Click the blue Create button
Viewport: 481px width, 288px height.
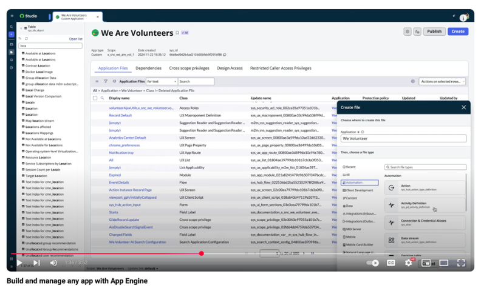pos(458,32)
